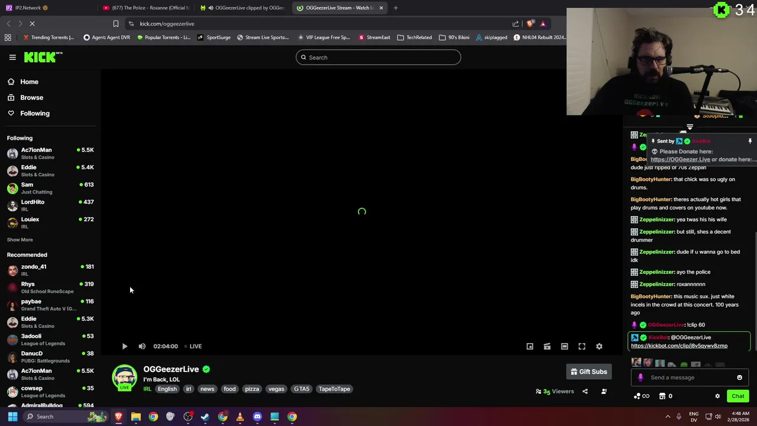Open the channel points infinity icon

point(641,396)
